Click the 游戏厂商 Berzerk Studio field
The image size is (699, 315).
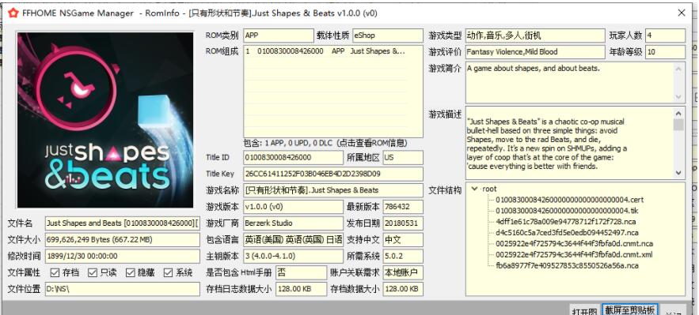point(294,223)
